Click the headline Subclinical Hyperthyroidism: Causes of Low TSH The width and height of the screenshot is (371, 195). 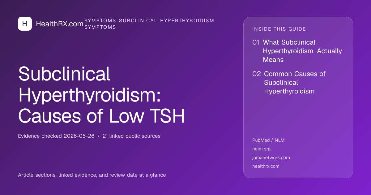(x=101, y=95)
